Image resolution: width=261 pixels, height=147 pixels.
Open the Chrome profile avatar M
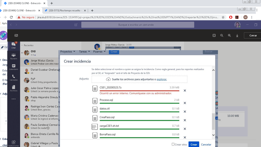pyautogui.click(x=245, y=17)
